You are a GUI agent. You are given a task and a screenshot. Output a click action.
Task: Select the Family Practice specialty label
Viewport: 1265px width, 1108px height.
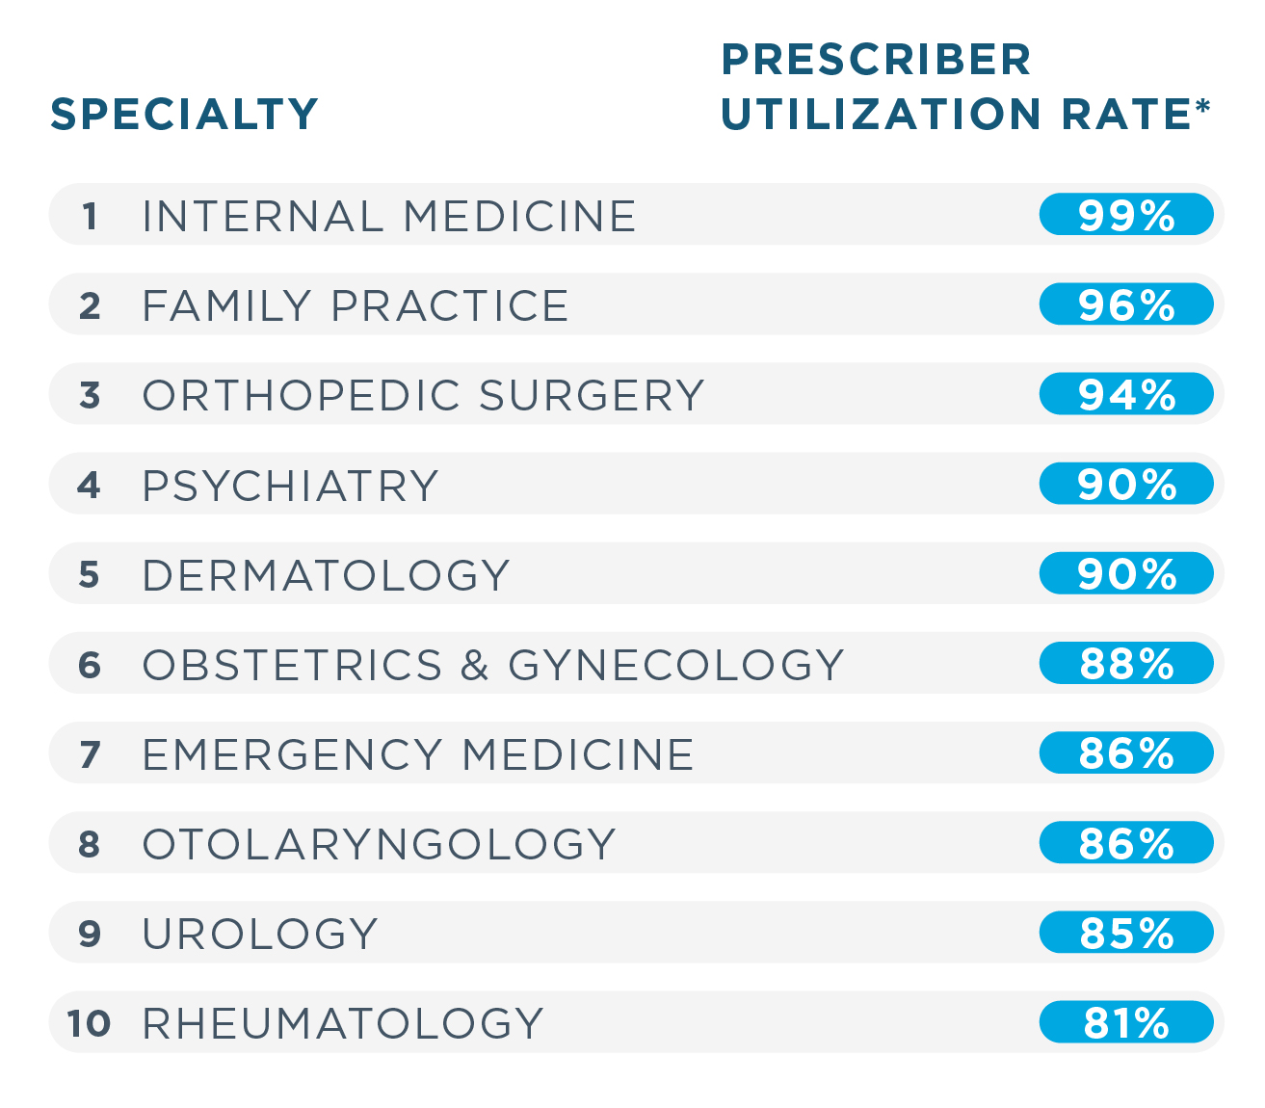[x=356, y=305]
